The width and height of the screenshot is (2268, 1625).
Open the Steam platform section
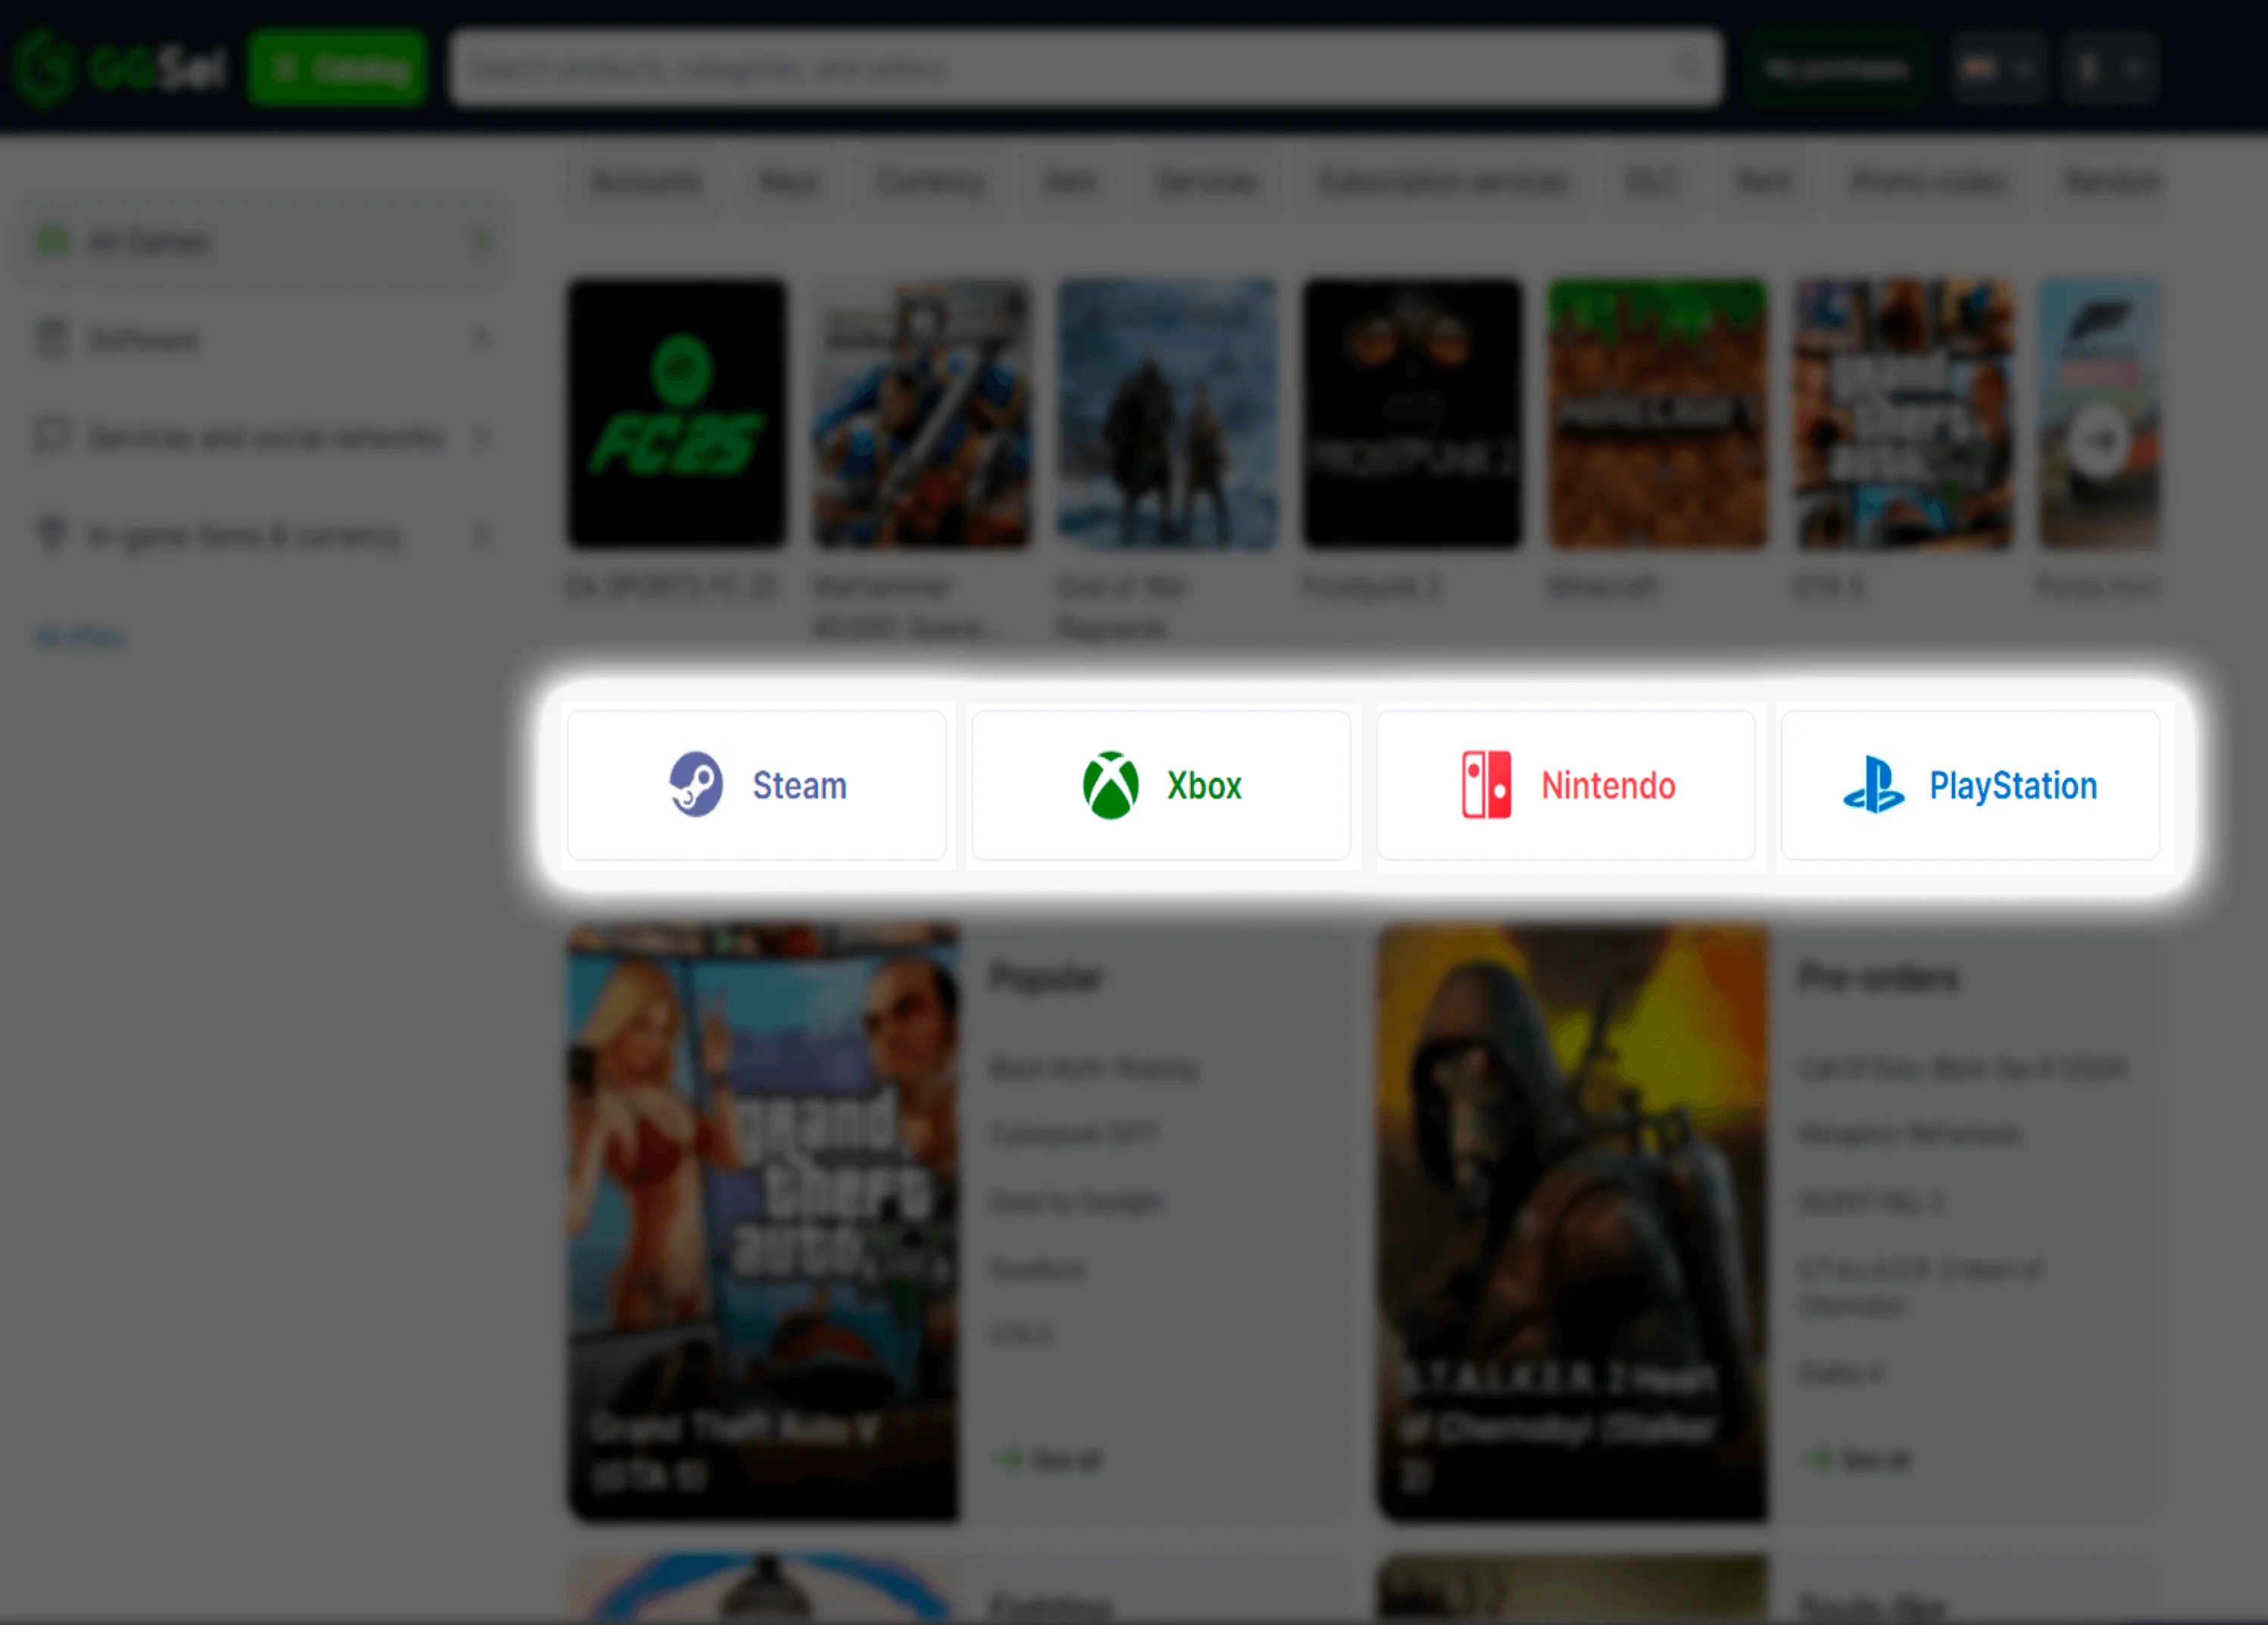(x=756, y=785)
